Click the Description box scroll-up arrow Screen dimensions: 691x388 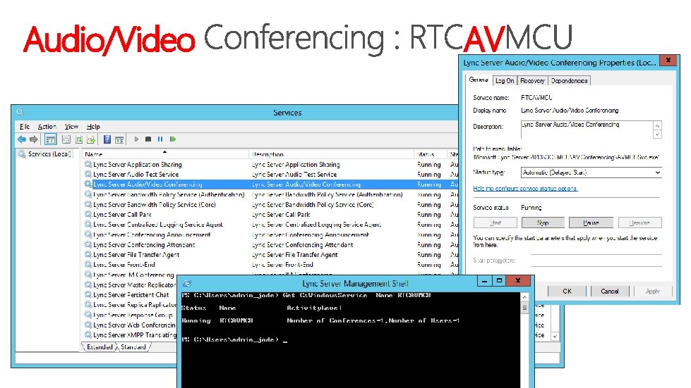pyautogui.click(x=657, y=125)
